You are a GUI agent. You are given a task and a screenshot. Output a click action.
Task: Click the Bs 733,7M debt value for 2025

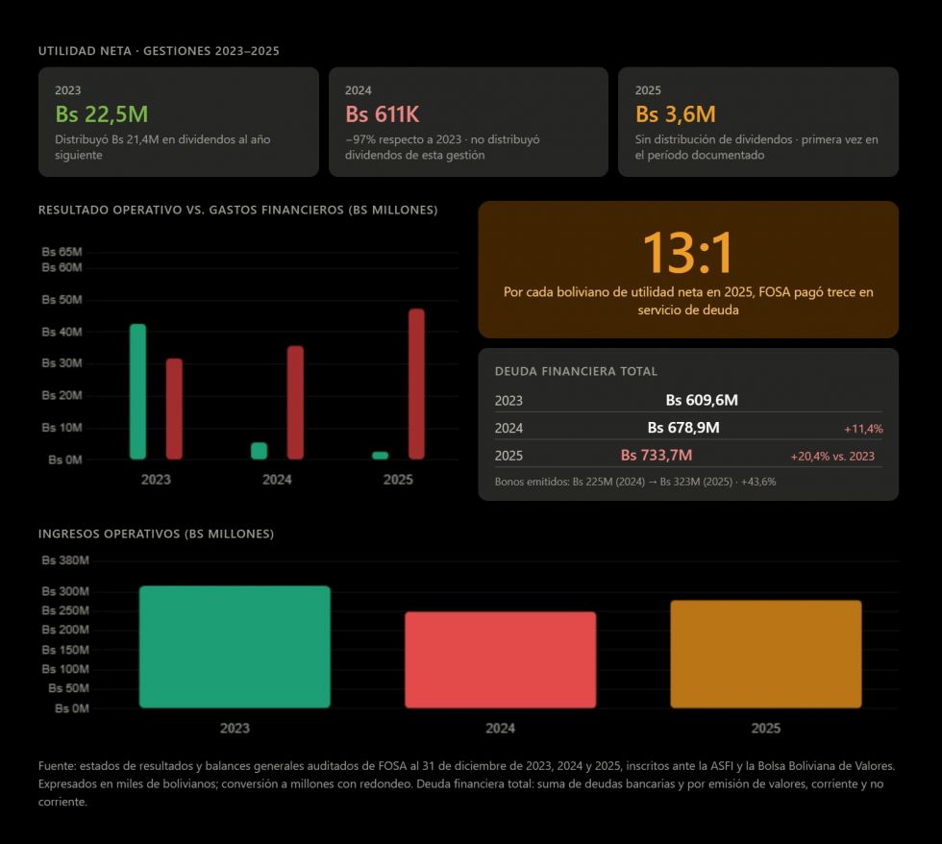(x=657, y=456)
